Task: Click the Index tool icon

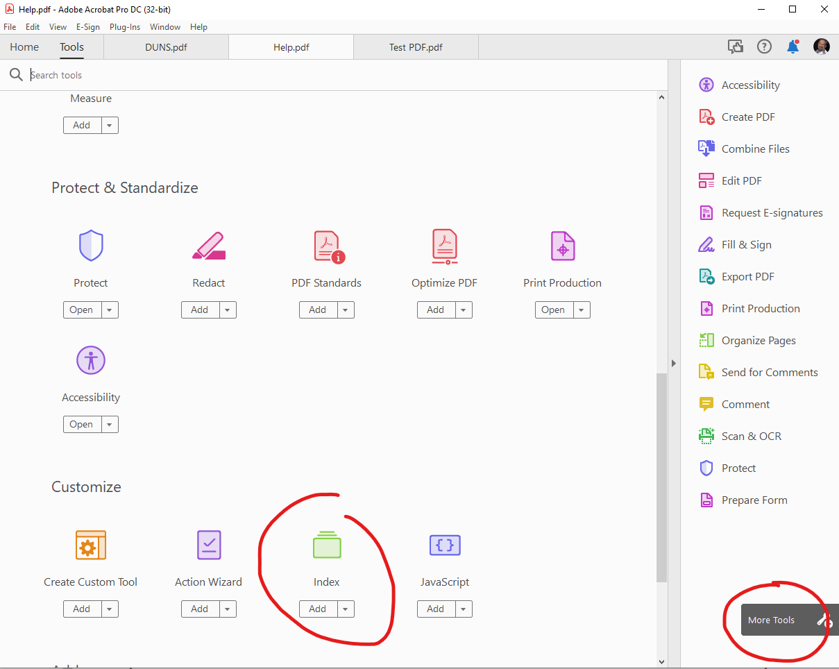Action: 326,544
